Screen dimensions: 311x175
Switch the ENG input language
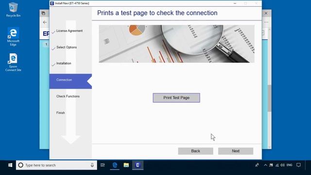tap(290, 165)
